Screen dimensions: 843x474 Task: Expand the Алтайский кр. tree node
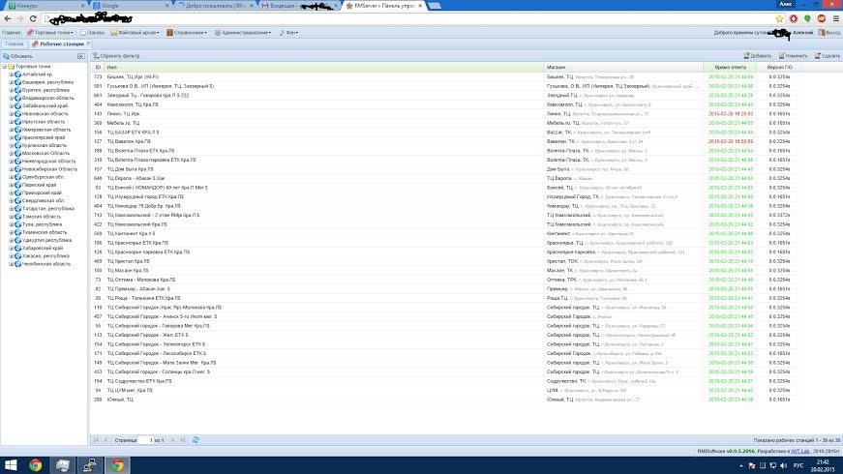tap(11, 74)
